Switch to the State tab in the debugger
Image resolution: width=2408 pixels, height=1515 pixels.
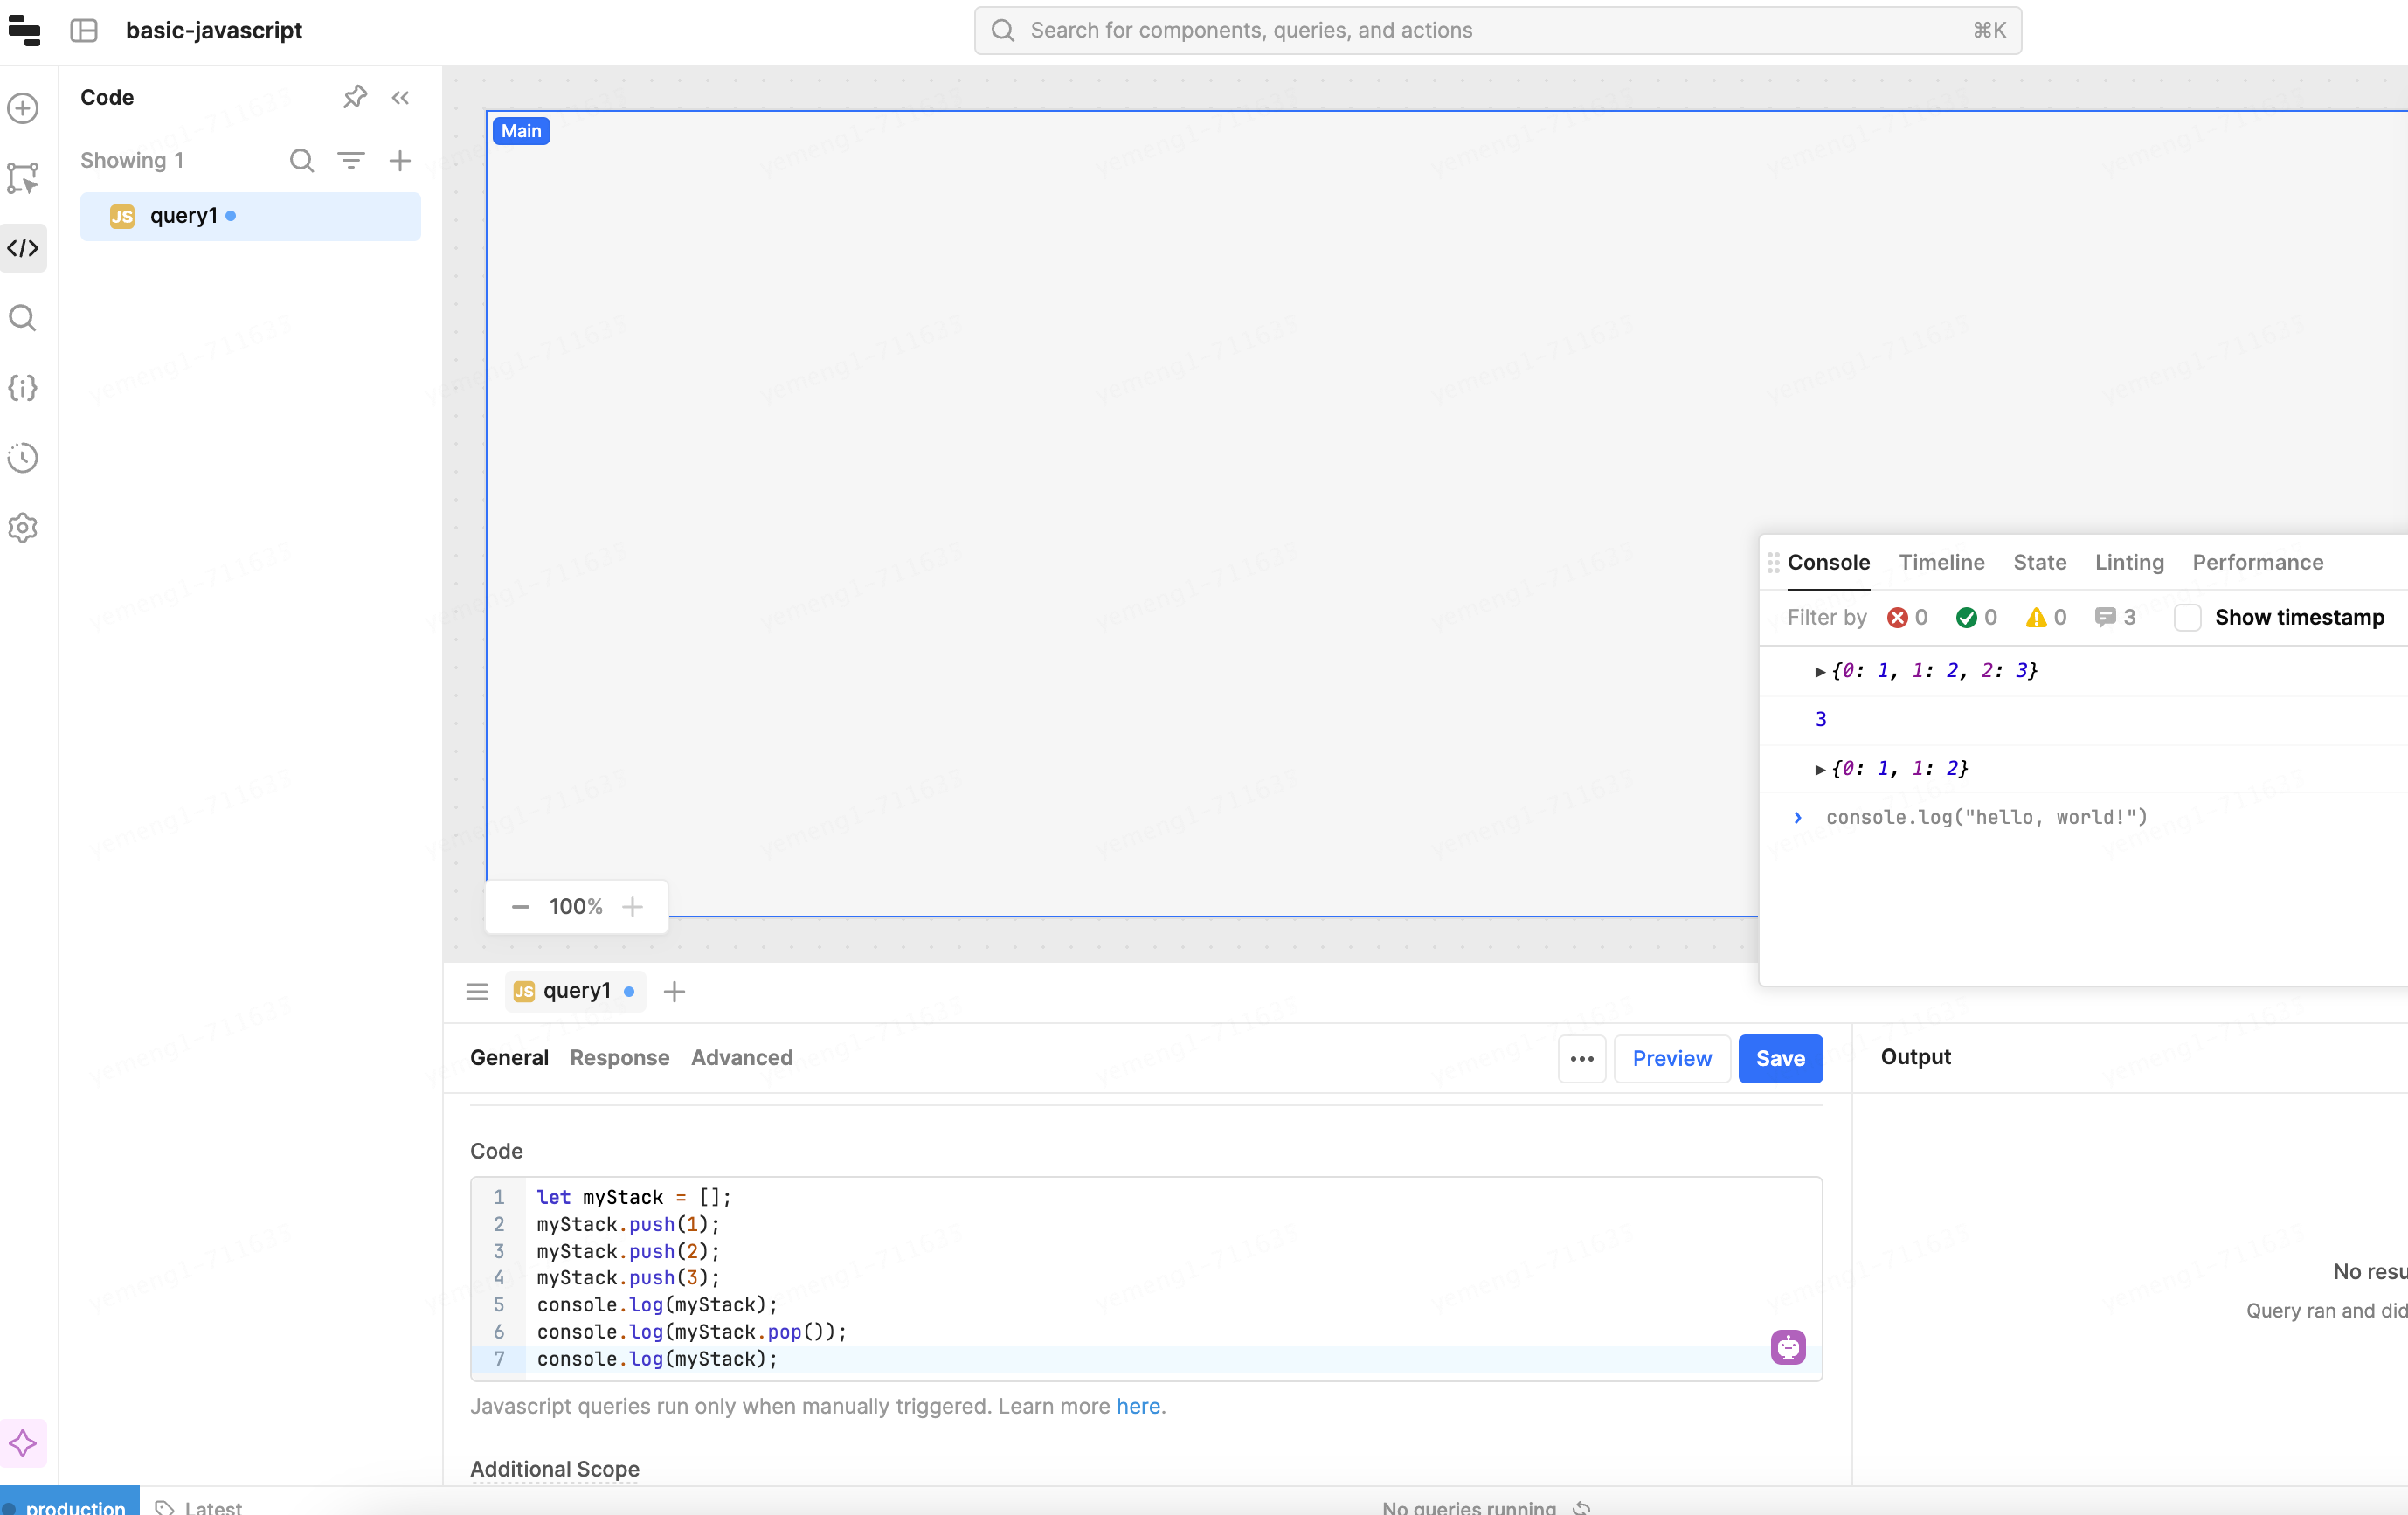click(2040, 563)
